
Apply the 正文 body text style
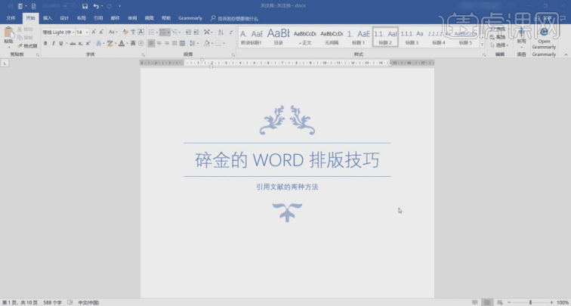[305, 37]
